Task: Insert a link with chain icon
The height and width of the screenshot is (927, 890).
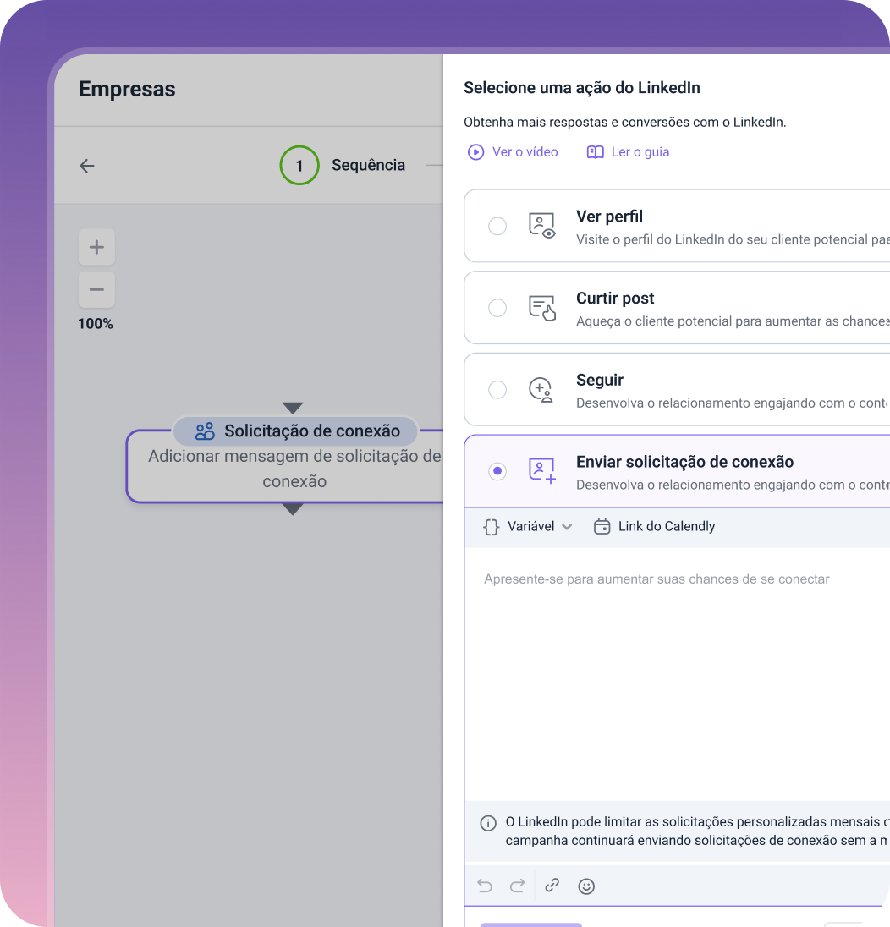Action: coord(552,886)
